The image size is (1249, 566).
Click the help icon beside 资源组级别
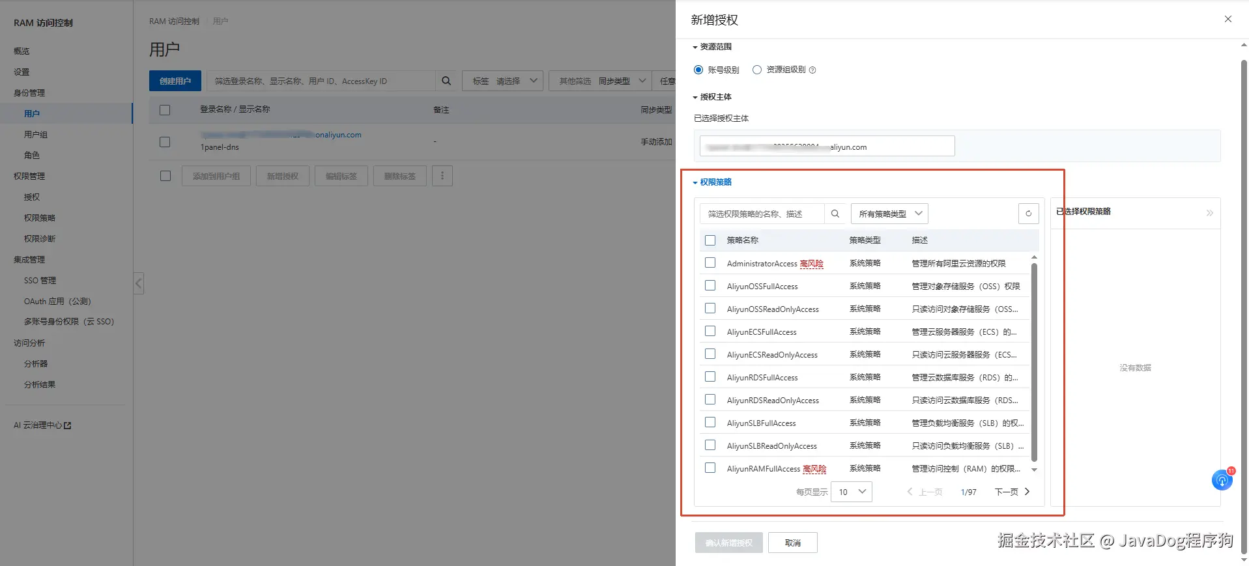(x=812, y=70)
